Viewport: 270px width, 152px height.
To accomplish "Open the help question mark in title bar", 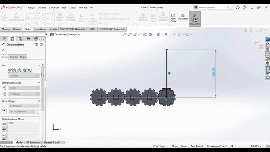I will [245, 8].
